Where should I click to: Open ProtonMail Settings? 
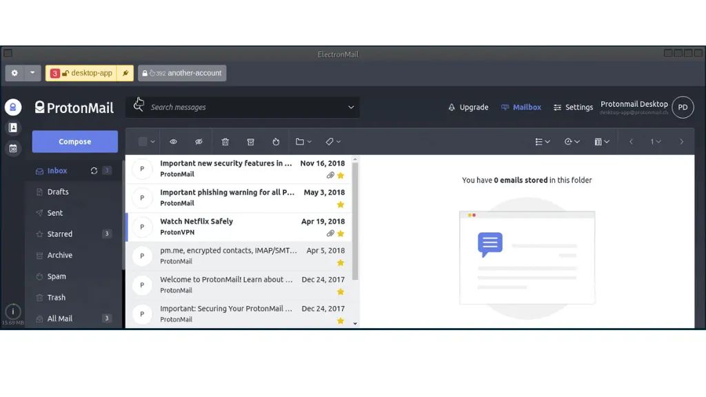click(x=573, y=107)
